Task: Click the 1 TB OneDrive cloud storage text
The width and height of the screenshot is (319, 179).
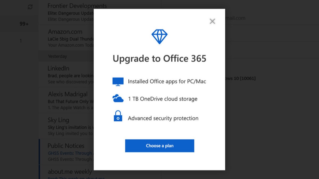Action: (163, 99)
